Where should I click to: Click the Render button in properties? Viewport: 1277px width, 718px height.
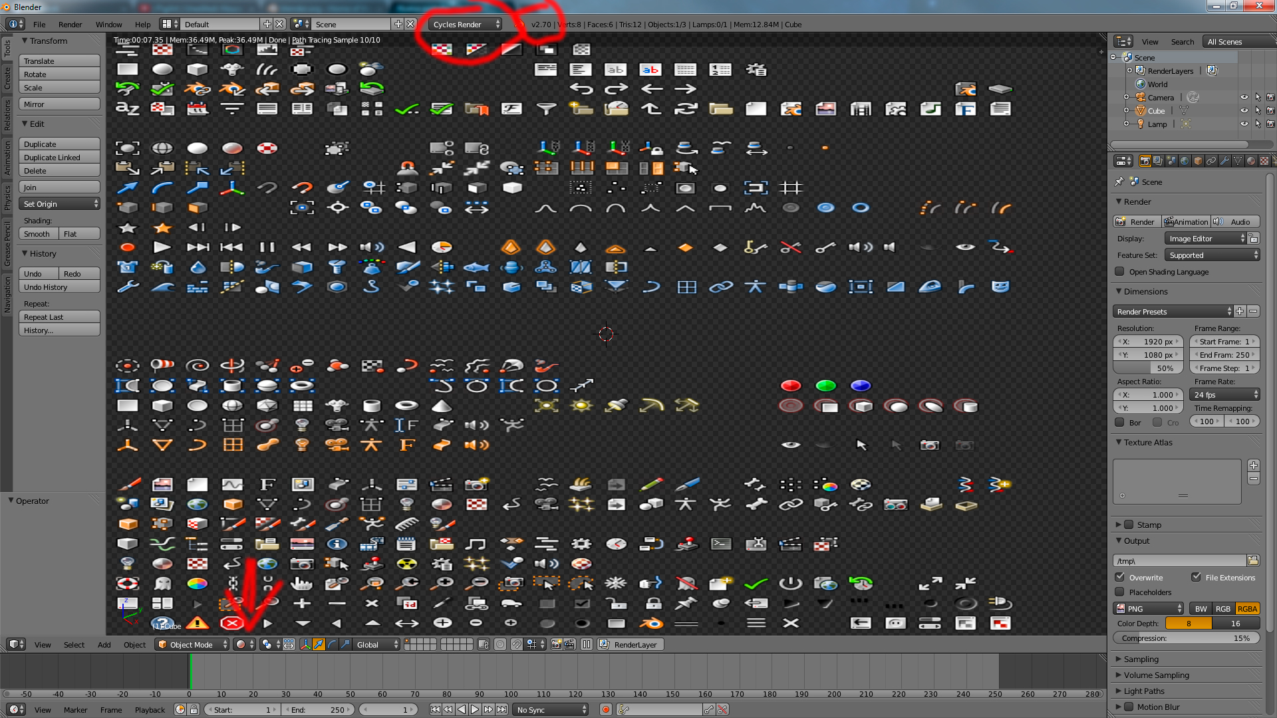point(1137,221)
